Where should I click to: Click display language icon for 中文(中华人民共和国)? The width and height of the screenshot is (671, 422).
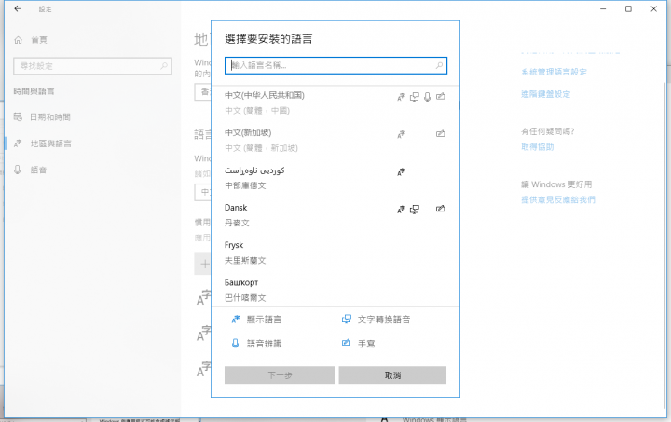(401, 97)
